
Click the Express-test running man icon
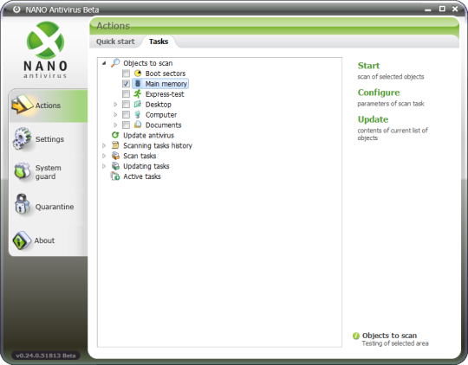click(137, 94)
